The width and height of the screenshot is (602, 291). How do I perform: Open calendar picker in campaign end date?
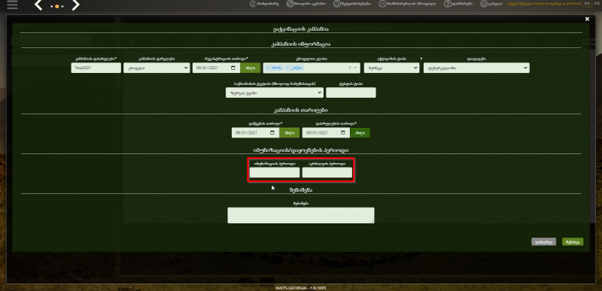click(343, 132)
